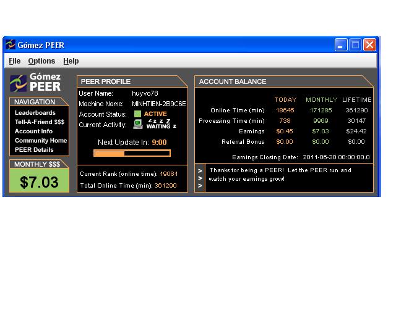Click machine name MINHTIEN-2B9C6E
Viewport: 396px width, 316px height.
pyautogui.click(x=158, y=104)
